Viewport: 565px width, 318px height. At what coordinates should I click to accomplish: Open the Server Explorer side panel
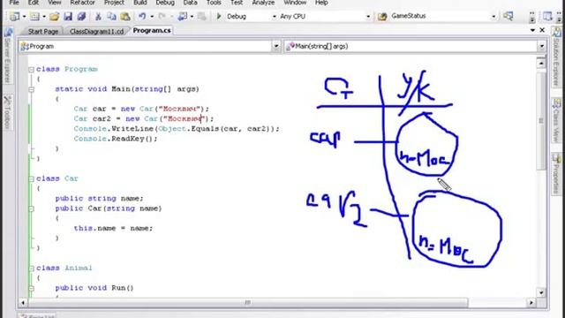[x=8, y=57]
